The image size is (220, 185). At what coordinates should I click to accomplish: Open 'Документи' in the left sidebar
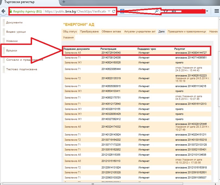[x=14, y=23]
